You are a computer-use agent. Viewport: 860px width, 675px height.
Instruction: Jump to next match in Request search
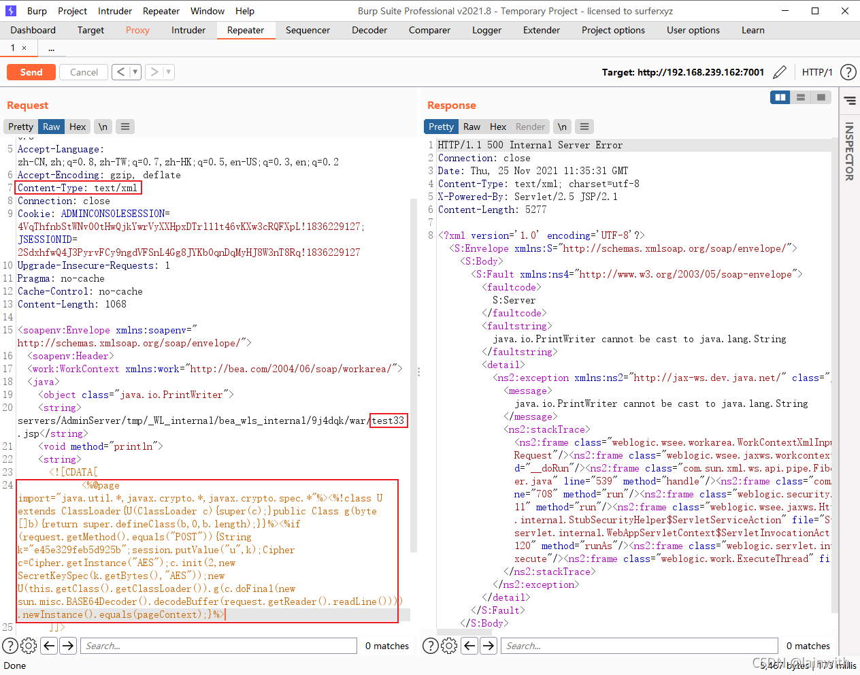68,646
